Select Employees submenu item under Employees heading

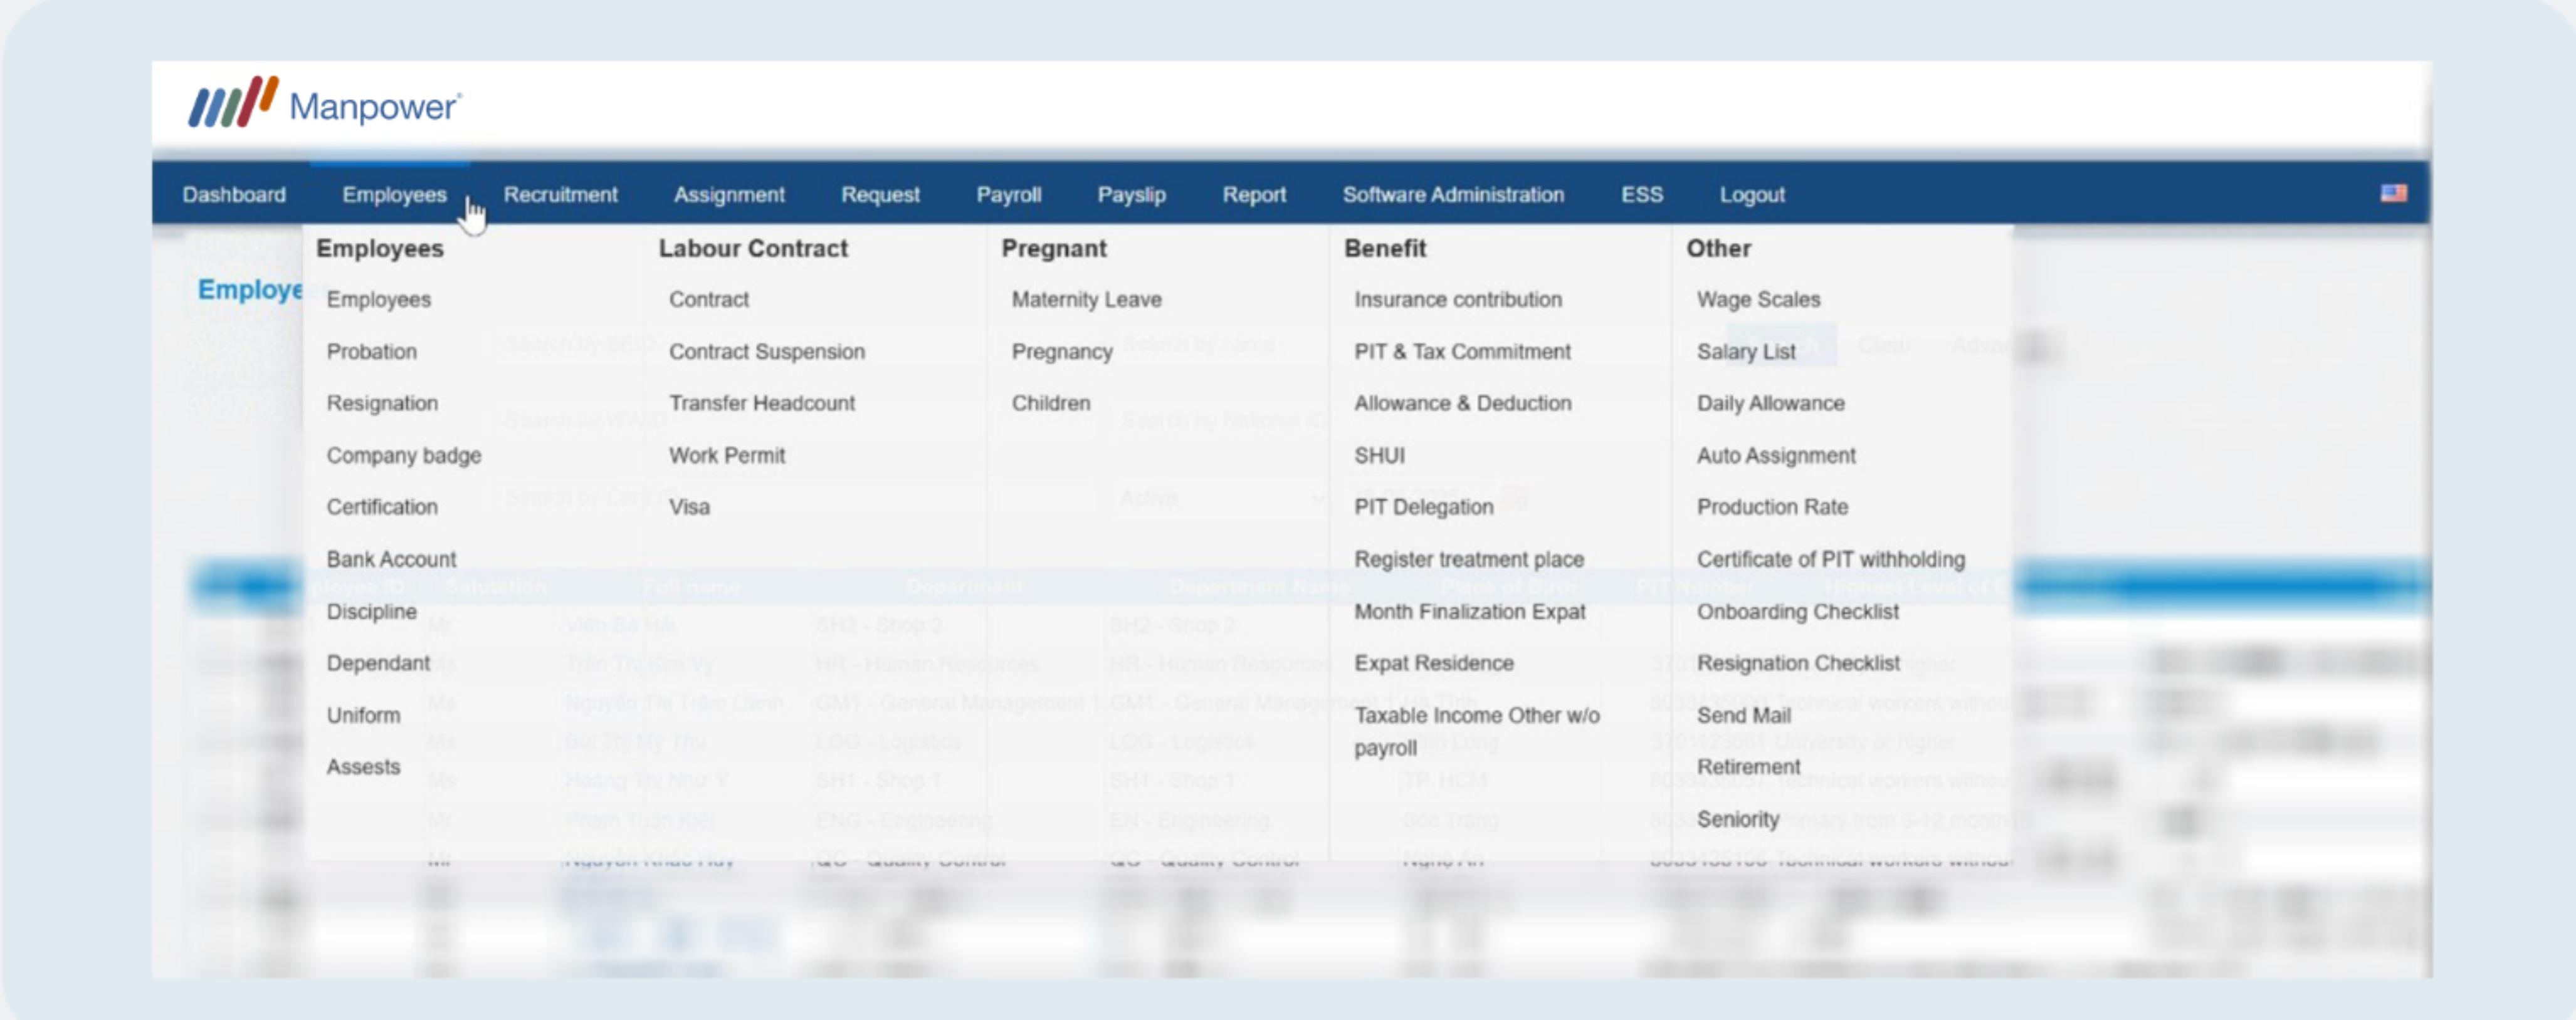coord(378,299)
